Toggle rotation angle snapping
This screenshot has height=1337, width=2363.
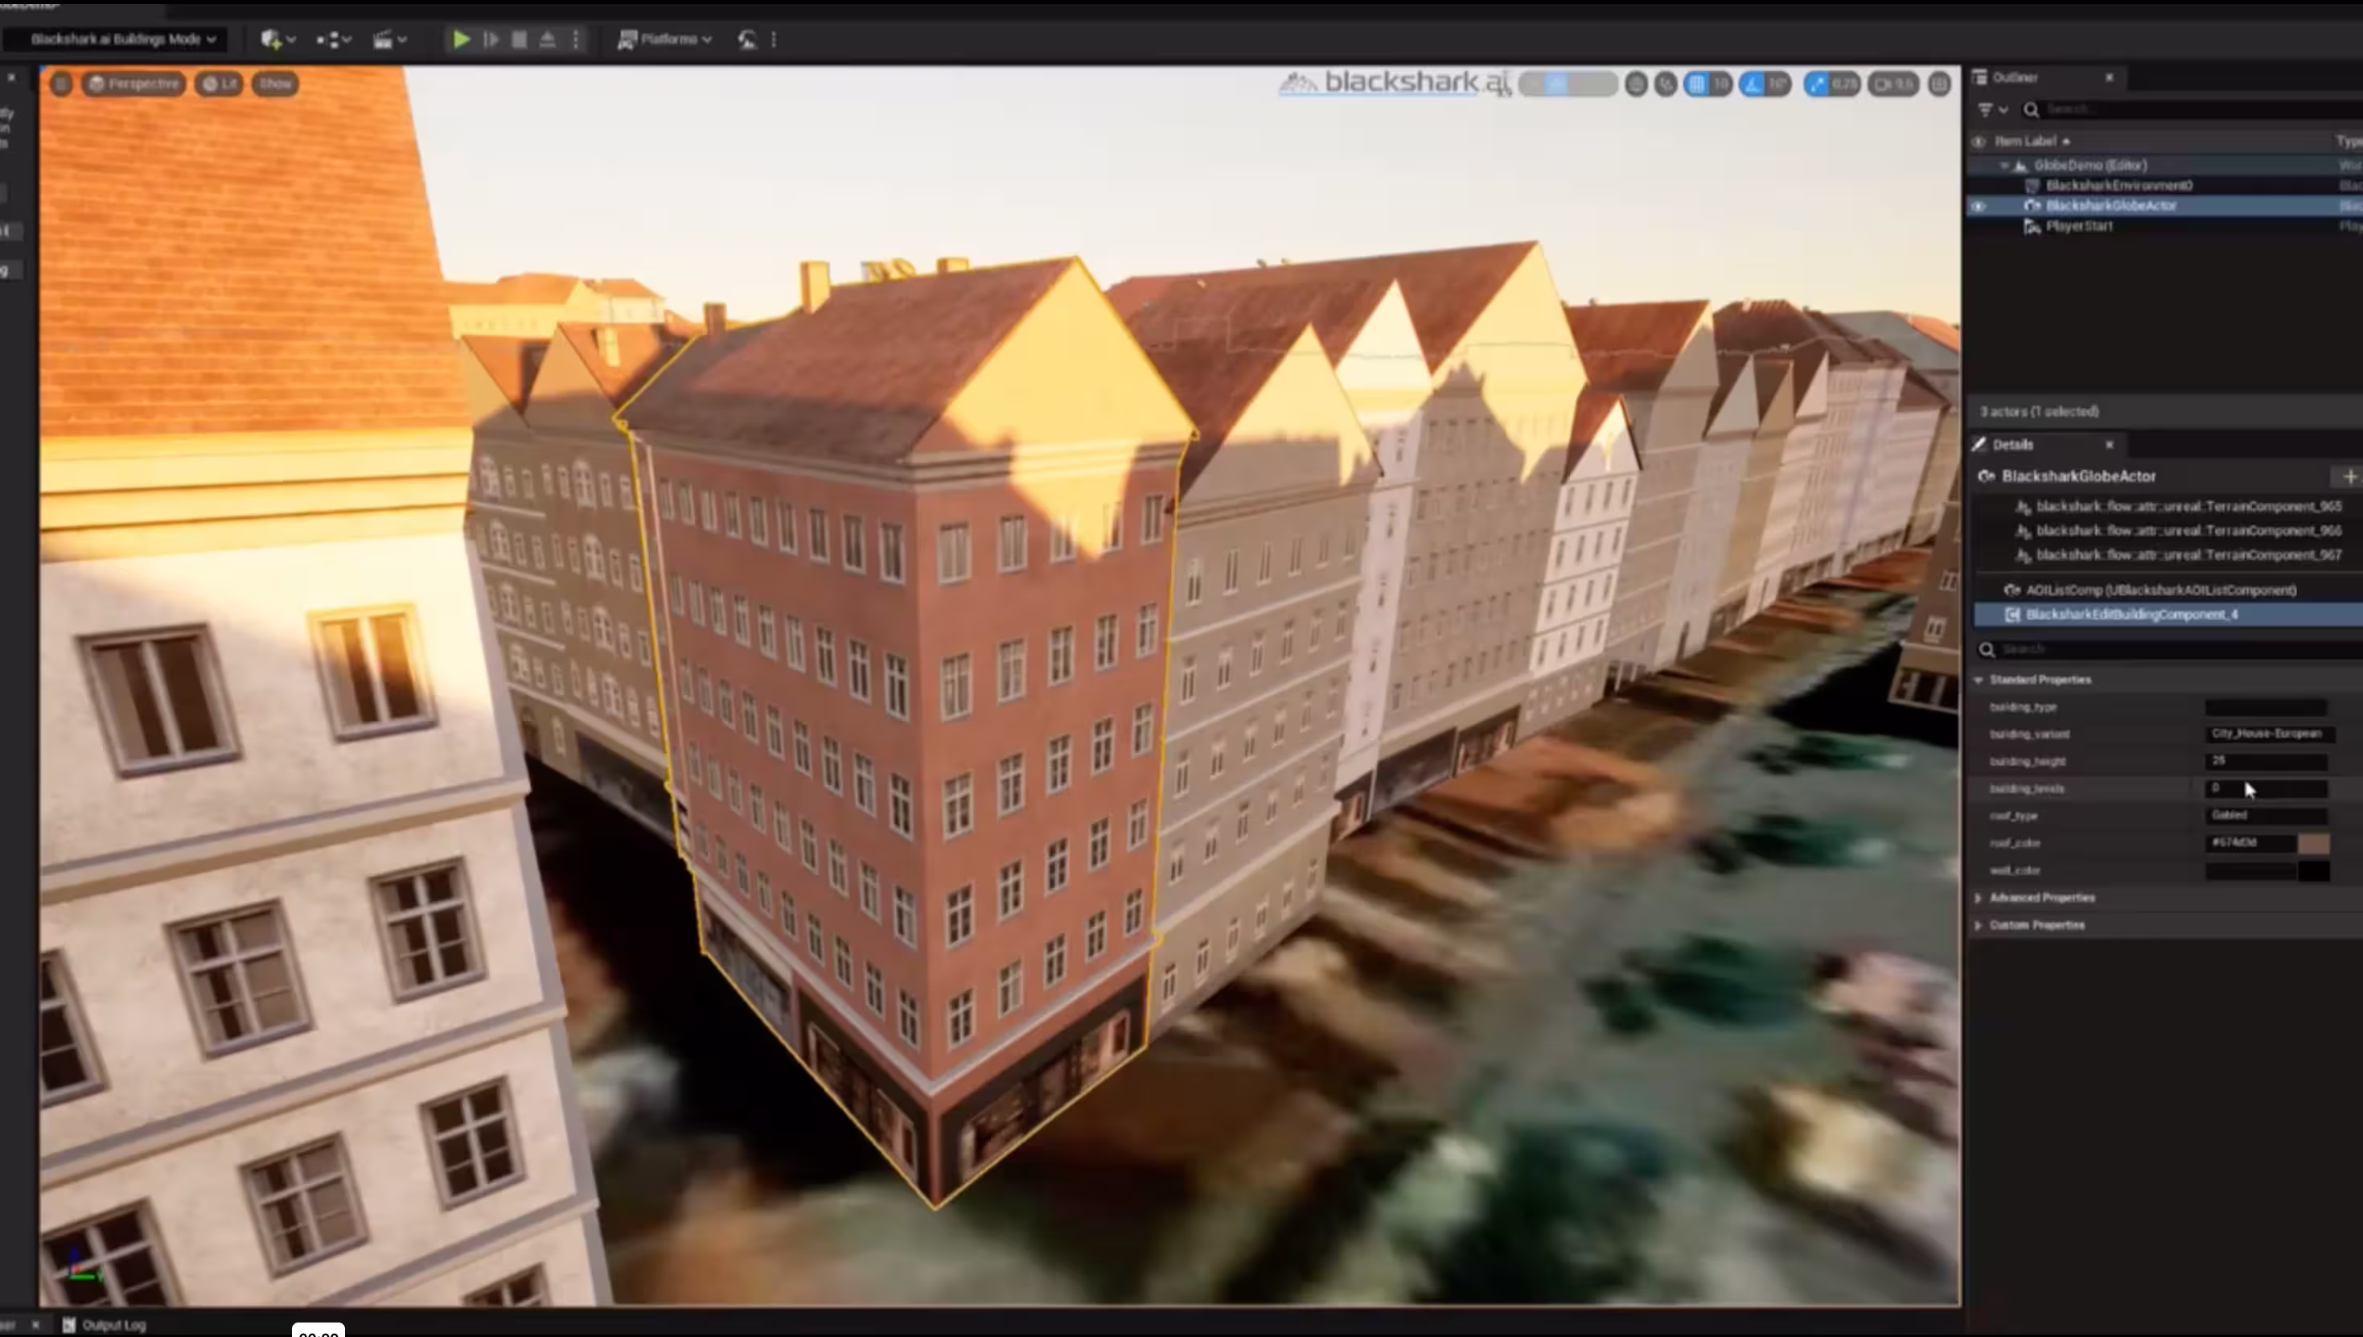[x=1753, y=84]
